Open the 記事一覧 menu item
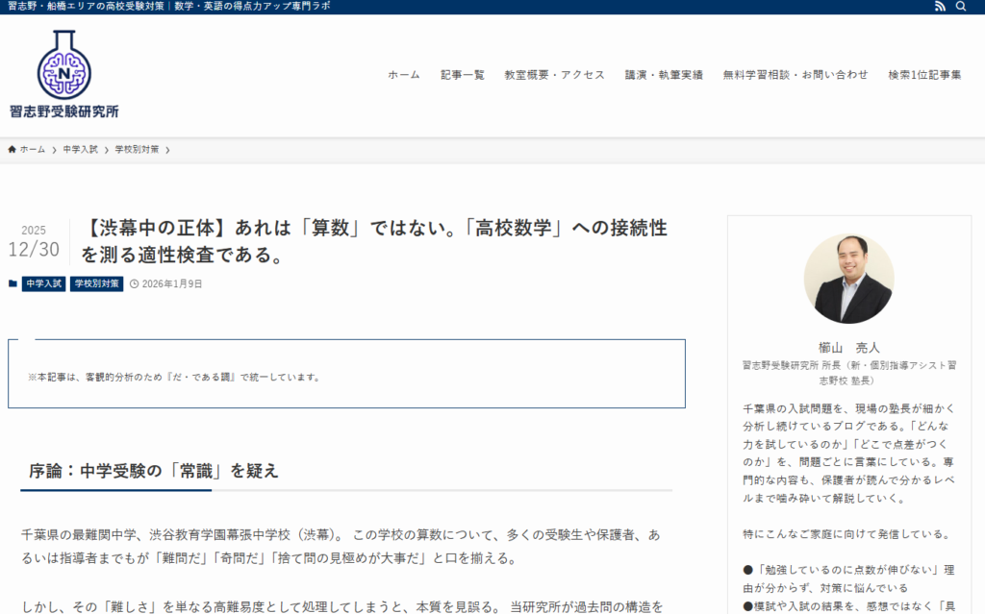Screen dimensions: 985x614 (x=463, y=75)
